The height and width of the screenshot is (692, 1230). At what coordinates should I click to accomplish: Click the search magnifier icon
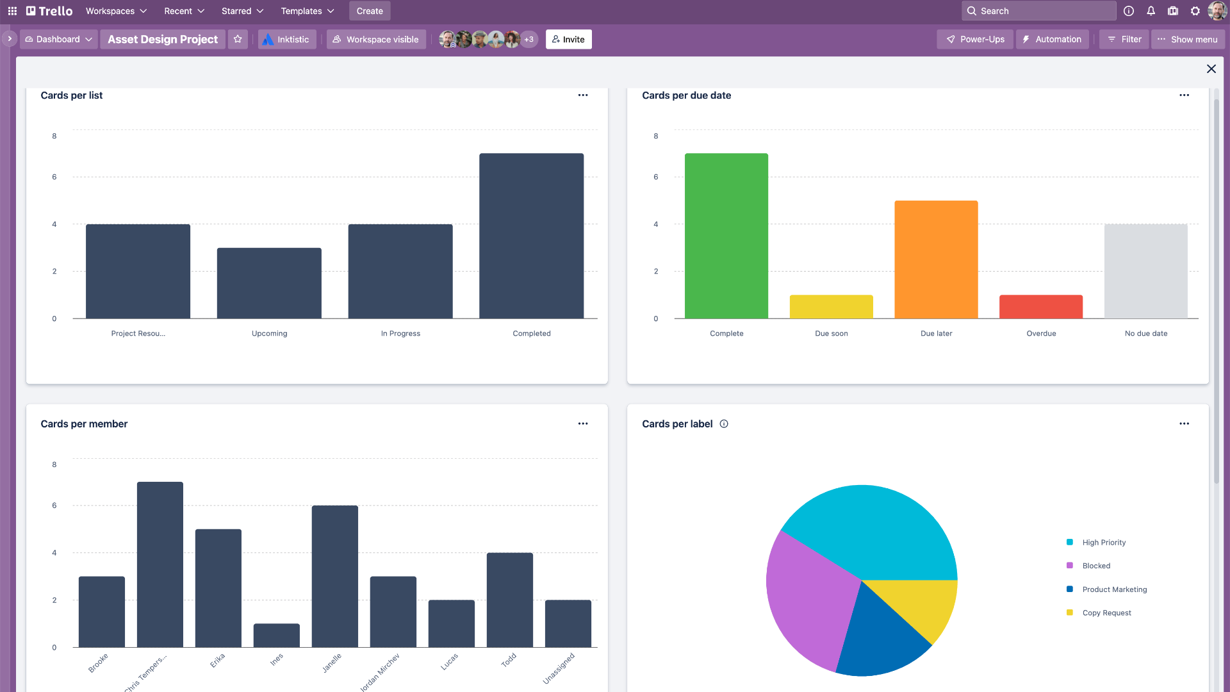pyautogui.click(x=972, y=11)
